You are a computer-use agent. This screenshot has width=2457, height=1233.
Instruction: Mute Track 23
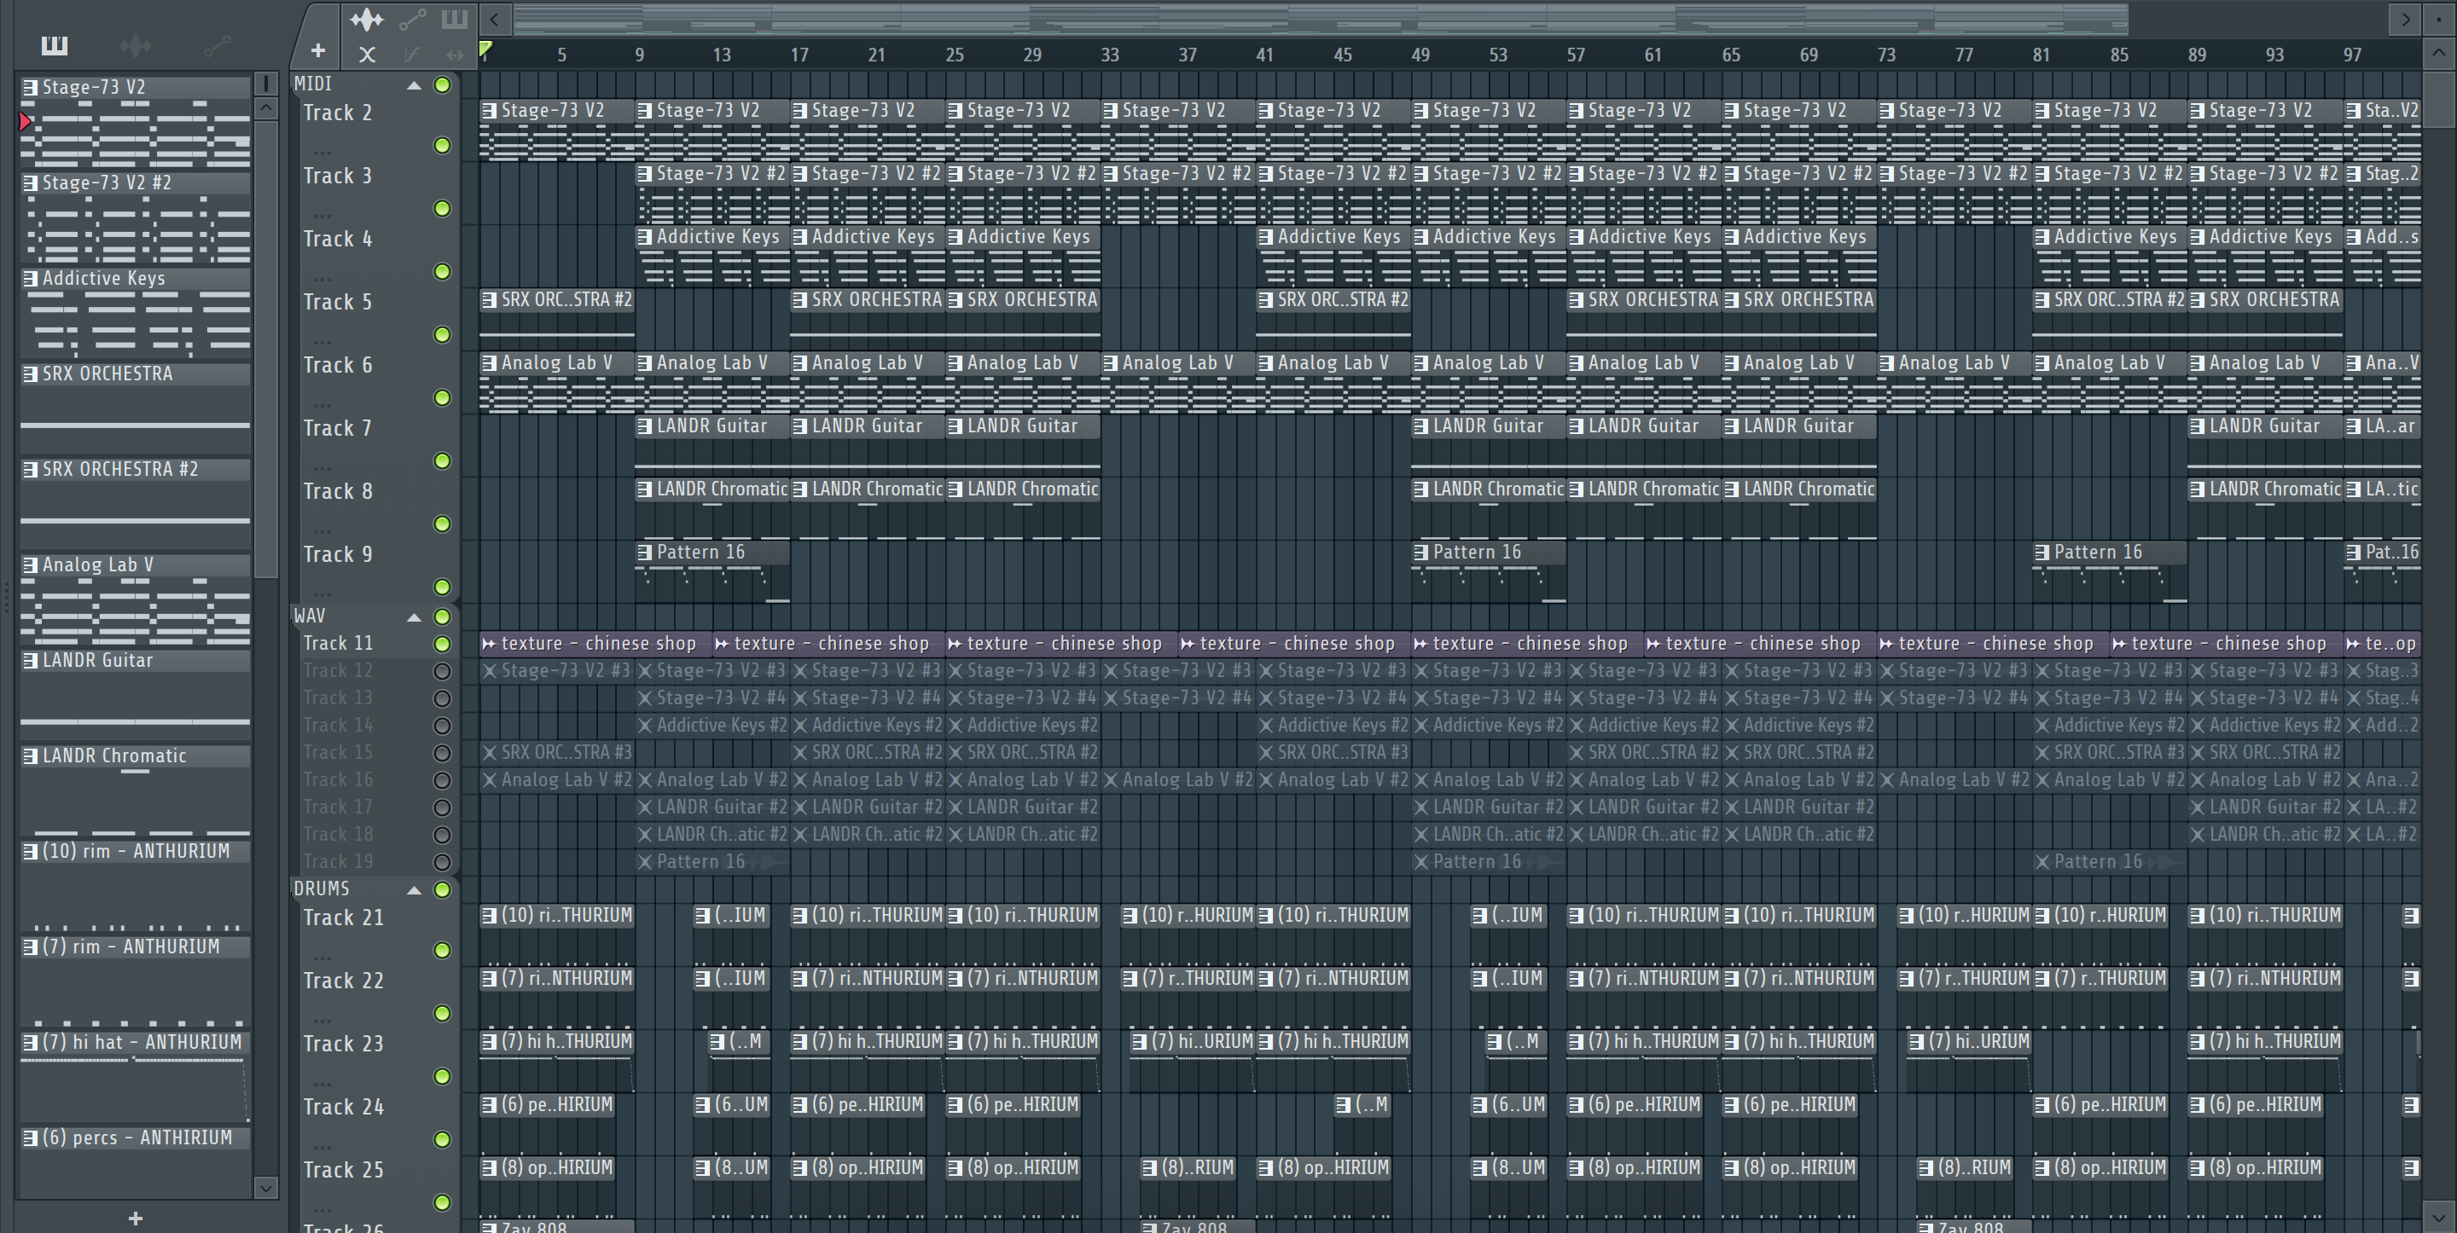tap(442, 1077)
